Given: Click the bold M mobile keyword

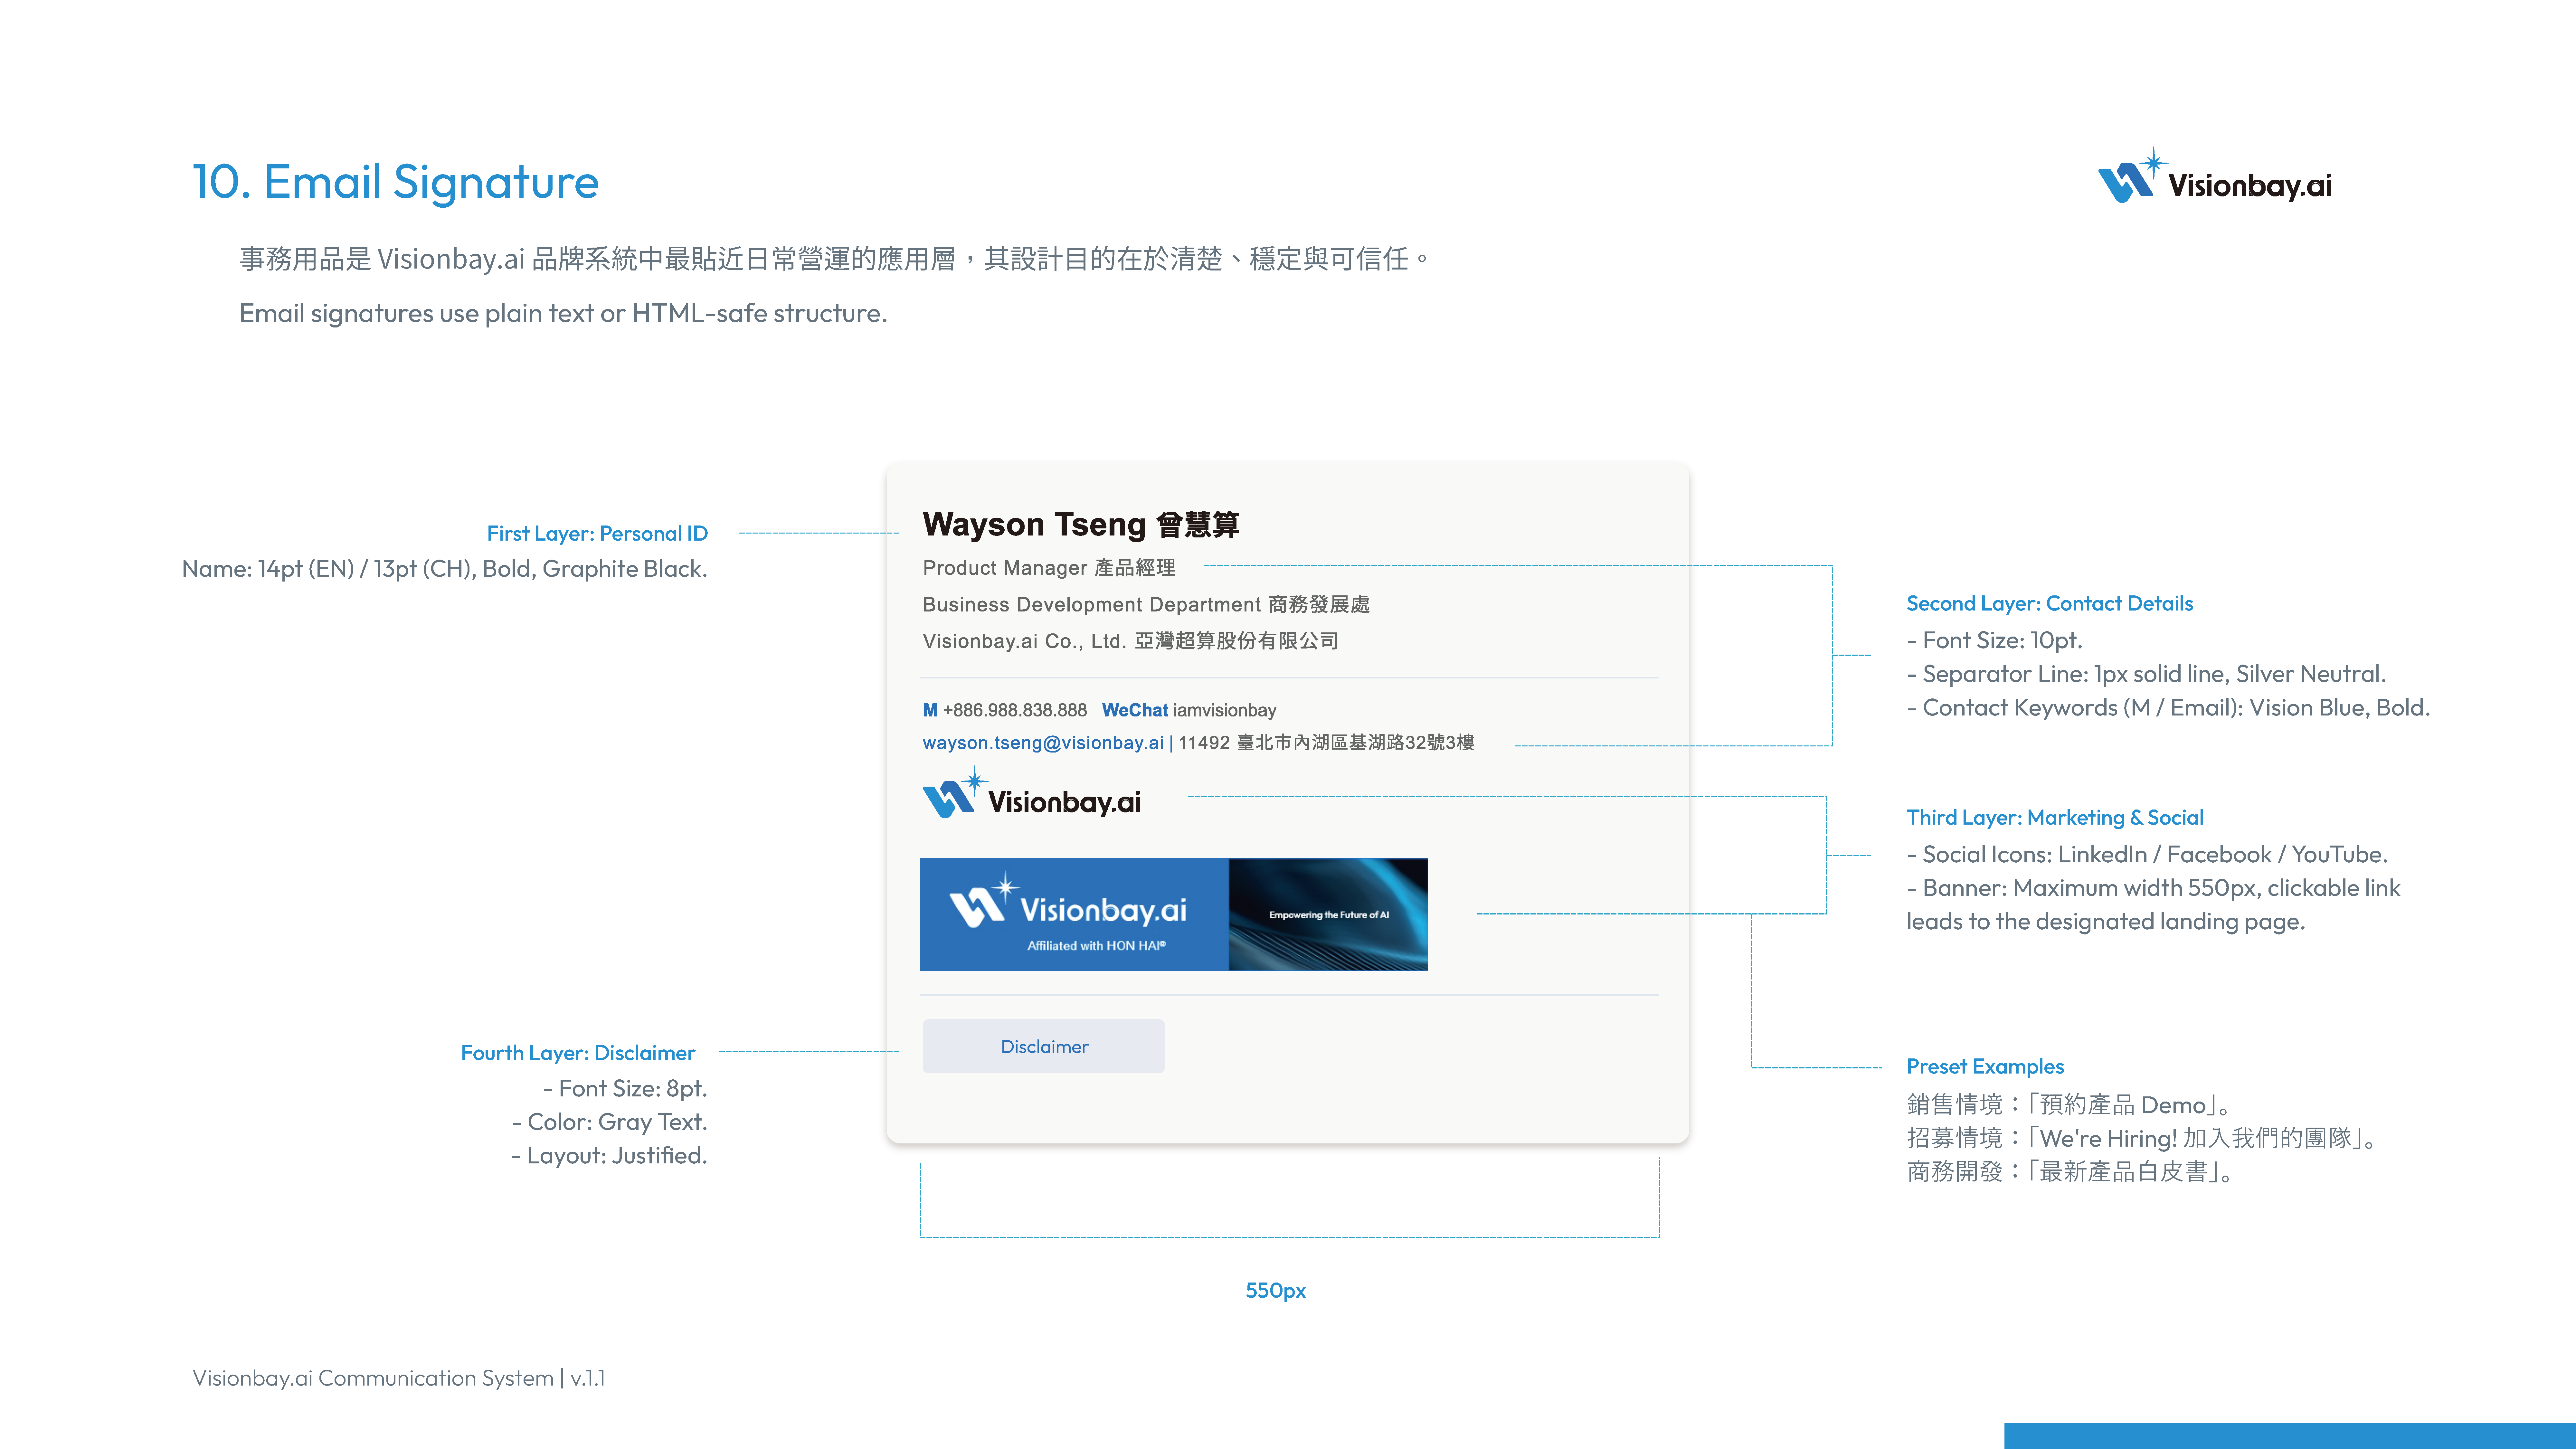Looking at the screenshot, I should pos(930,710).
